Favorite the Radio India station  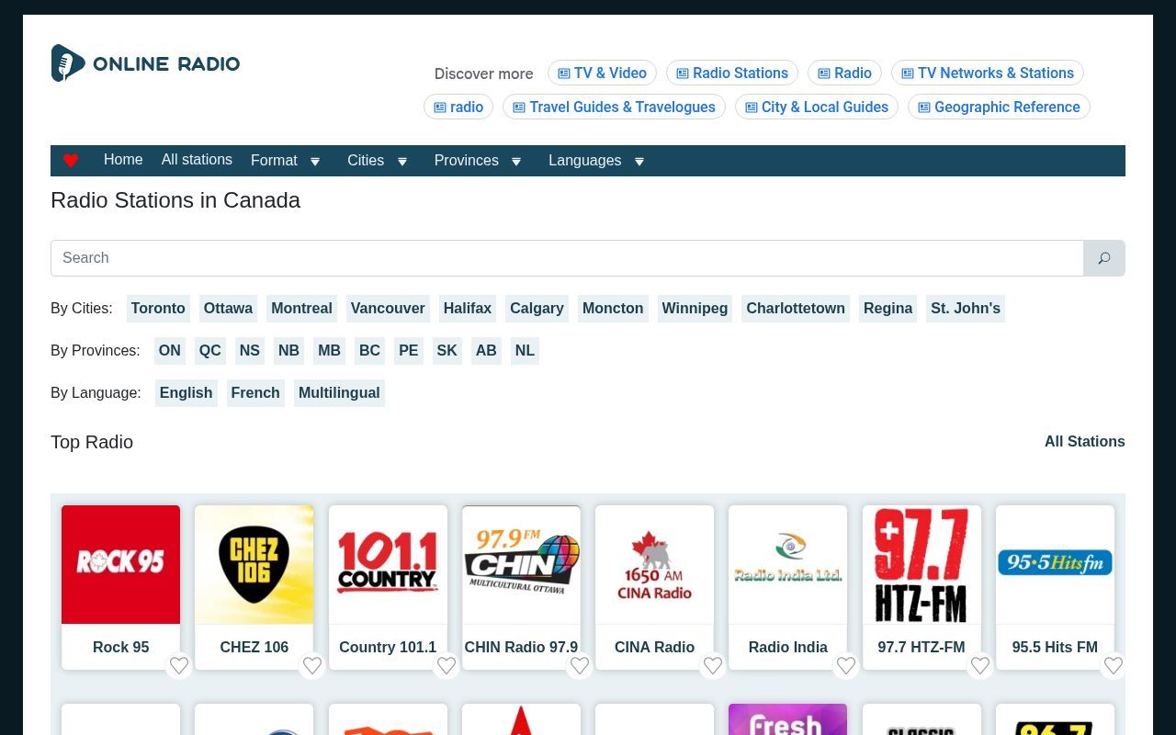846,665
